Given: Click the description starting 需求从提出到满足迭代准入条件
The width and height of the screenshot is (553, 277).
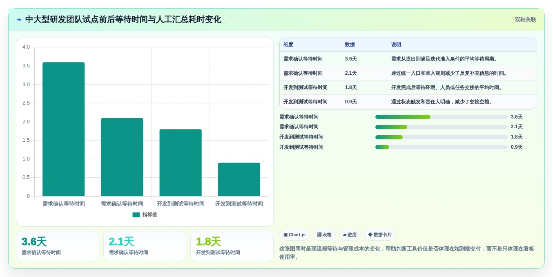Looking at the screenshot, I should click(x=445, y=59).
